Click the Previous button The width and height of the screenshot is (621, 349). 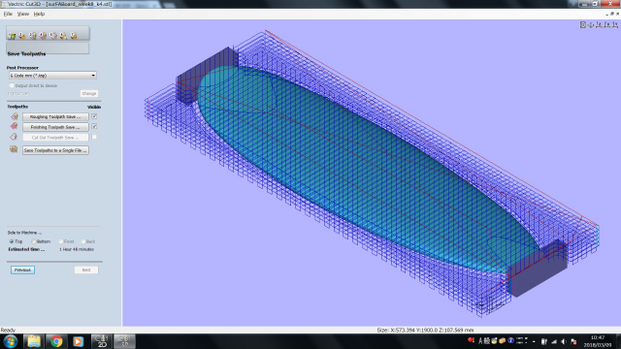22,270
